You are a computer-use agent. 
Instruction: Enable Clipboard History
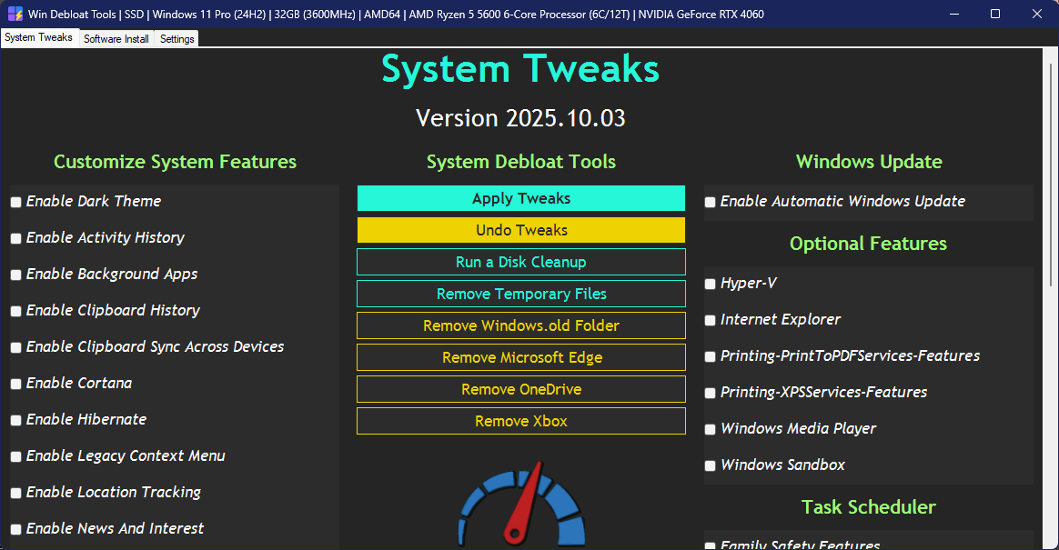click(x=15, y=311)
